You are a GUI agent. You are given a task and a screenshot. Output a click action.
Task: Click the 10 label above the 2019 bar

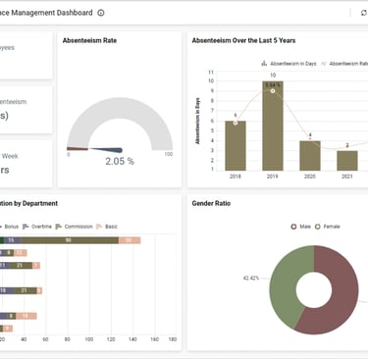click(x=273, y=76)
